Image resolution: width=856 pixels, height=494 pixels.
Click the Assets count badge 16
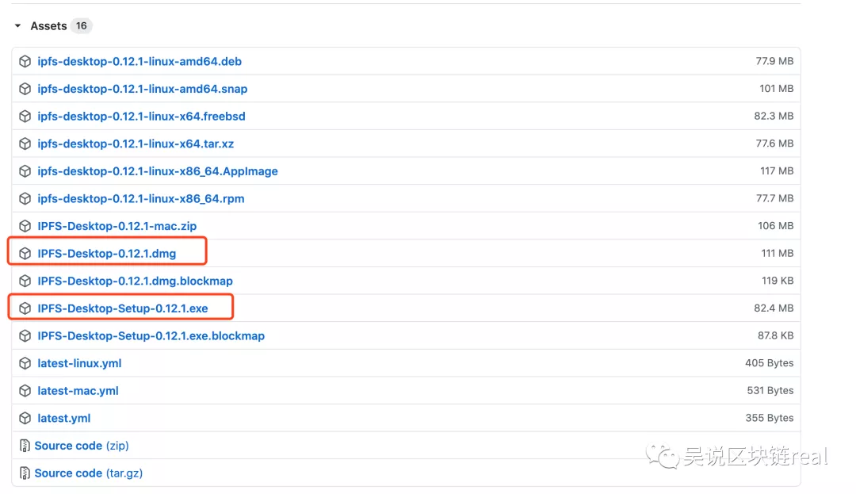click(82, 25)
